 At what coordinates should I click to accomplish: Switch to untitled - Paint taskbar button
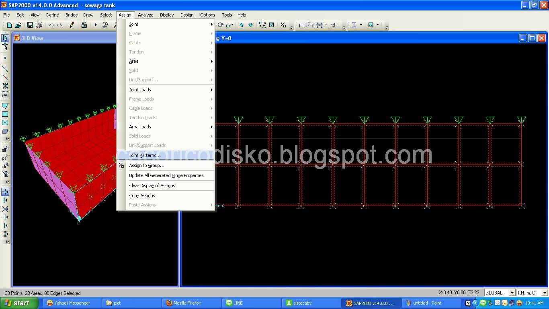(431, 303)
